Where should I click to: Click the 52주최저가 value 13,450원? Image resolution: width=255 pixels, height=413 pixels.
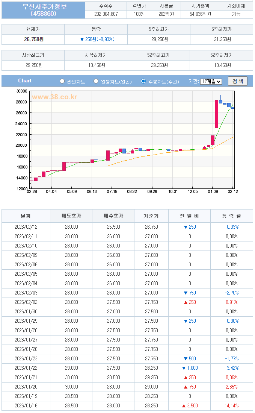(x=222, y=65)
